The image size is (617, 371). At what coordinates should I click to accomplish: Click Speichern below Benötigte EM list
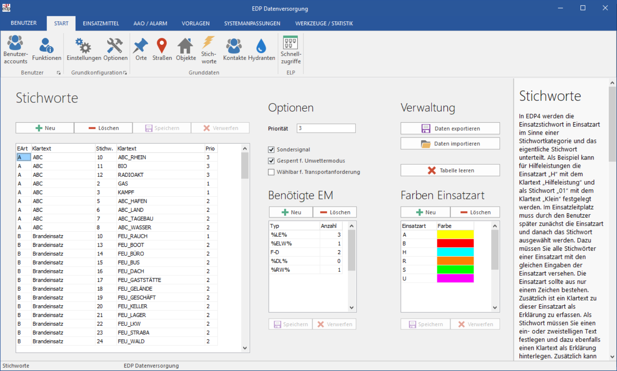[291, 324]
